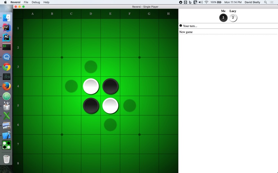The height and width of the screenshot is (173, 278).
Task: Launch Atom editor from the Dock
Action: tap(7, 96)
